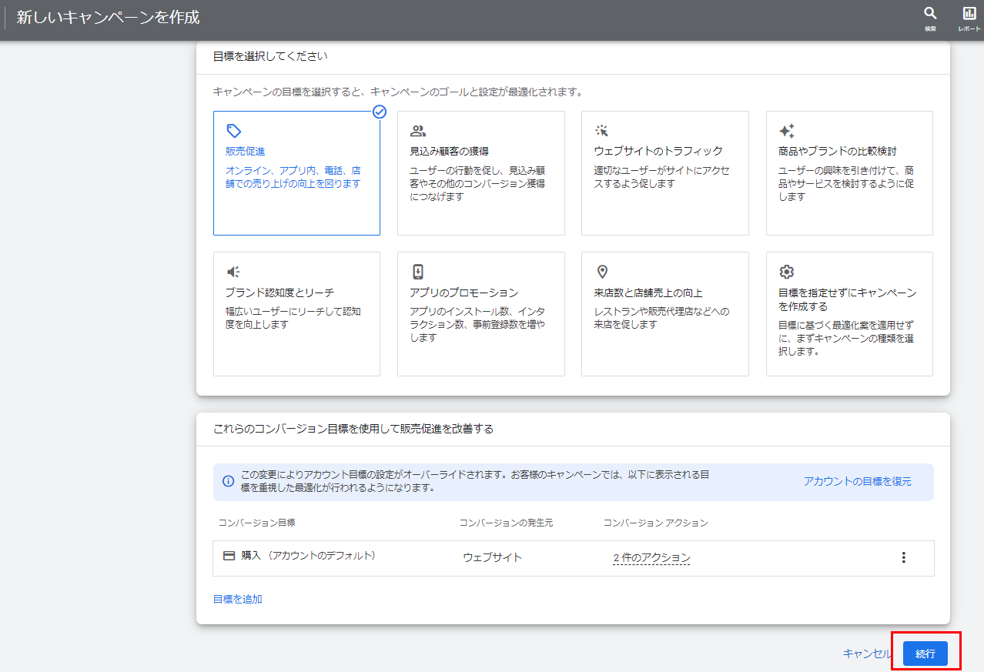Screen dimensions: 984x672
Task: Click 目標を追加 link
Action: [237, 599]
